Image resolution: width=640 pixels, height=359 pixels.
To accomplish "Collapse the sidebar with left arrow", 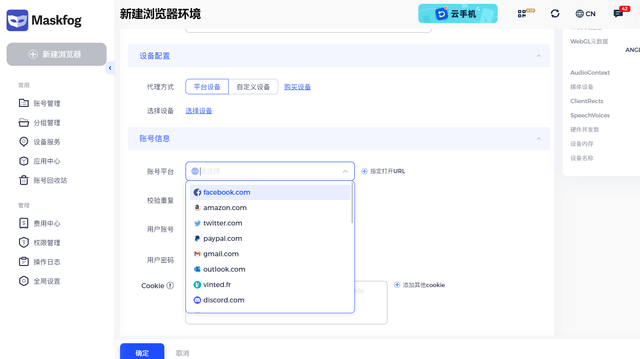I will [x=110, y=68].
